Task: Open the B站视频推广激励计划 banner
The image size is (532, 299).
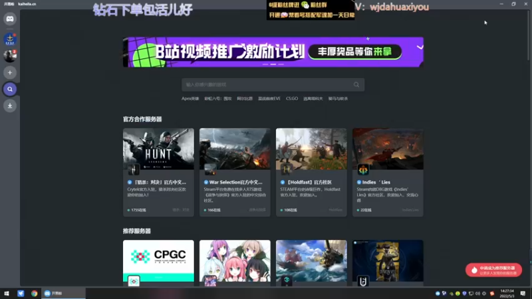Action: coord(273,52)
